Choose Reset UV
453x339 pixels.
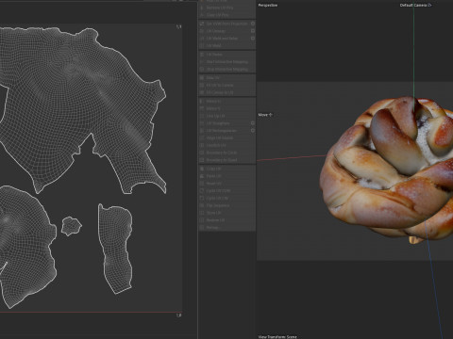click(x=226, y=184)
